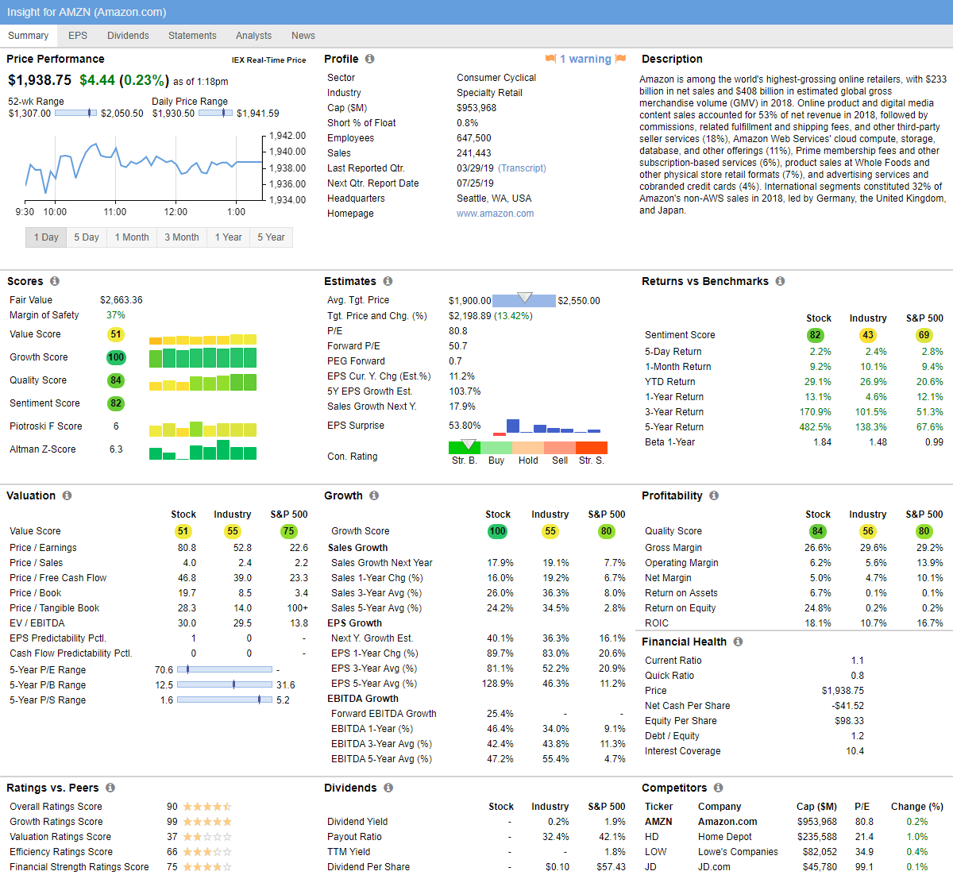Image resolution: width=953 pixels, height=875 pixels.
Task: Click the info icon next to Profitability
Action: click(x=714, y=495)
